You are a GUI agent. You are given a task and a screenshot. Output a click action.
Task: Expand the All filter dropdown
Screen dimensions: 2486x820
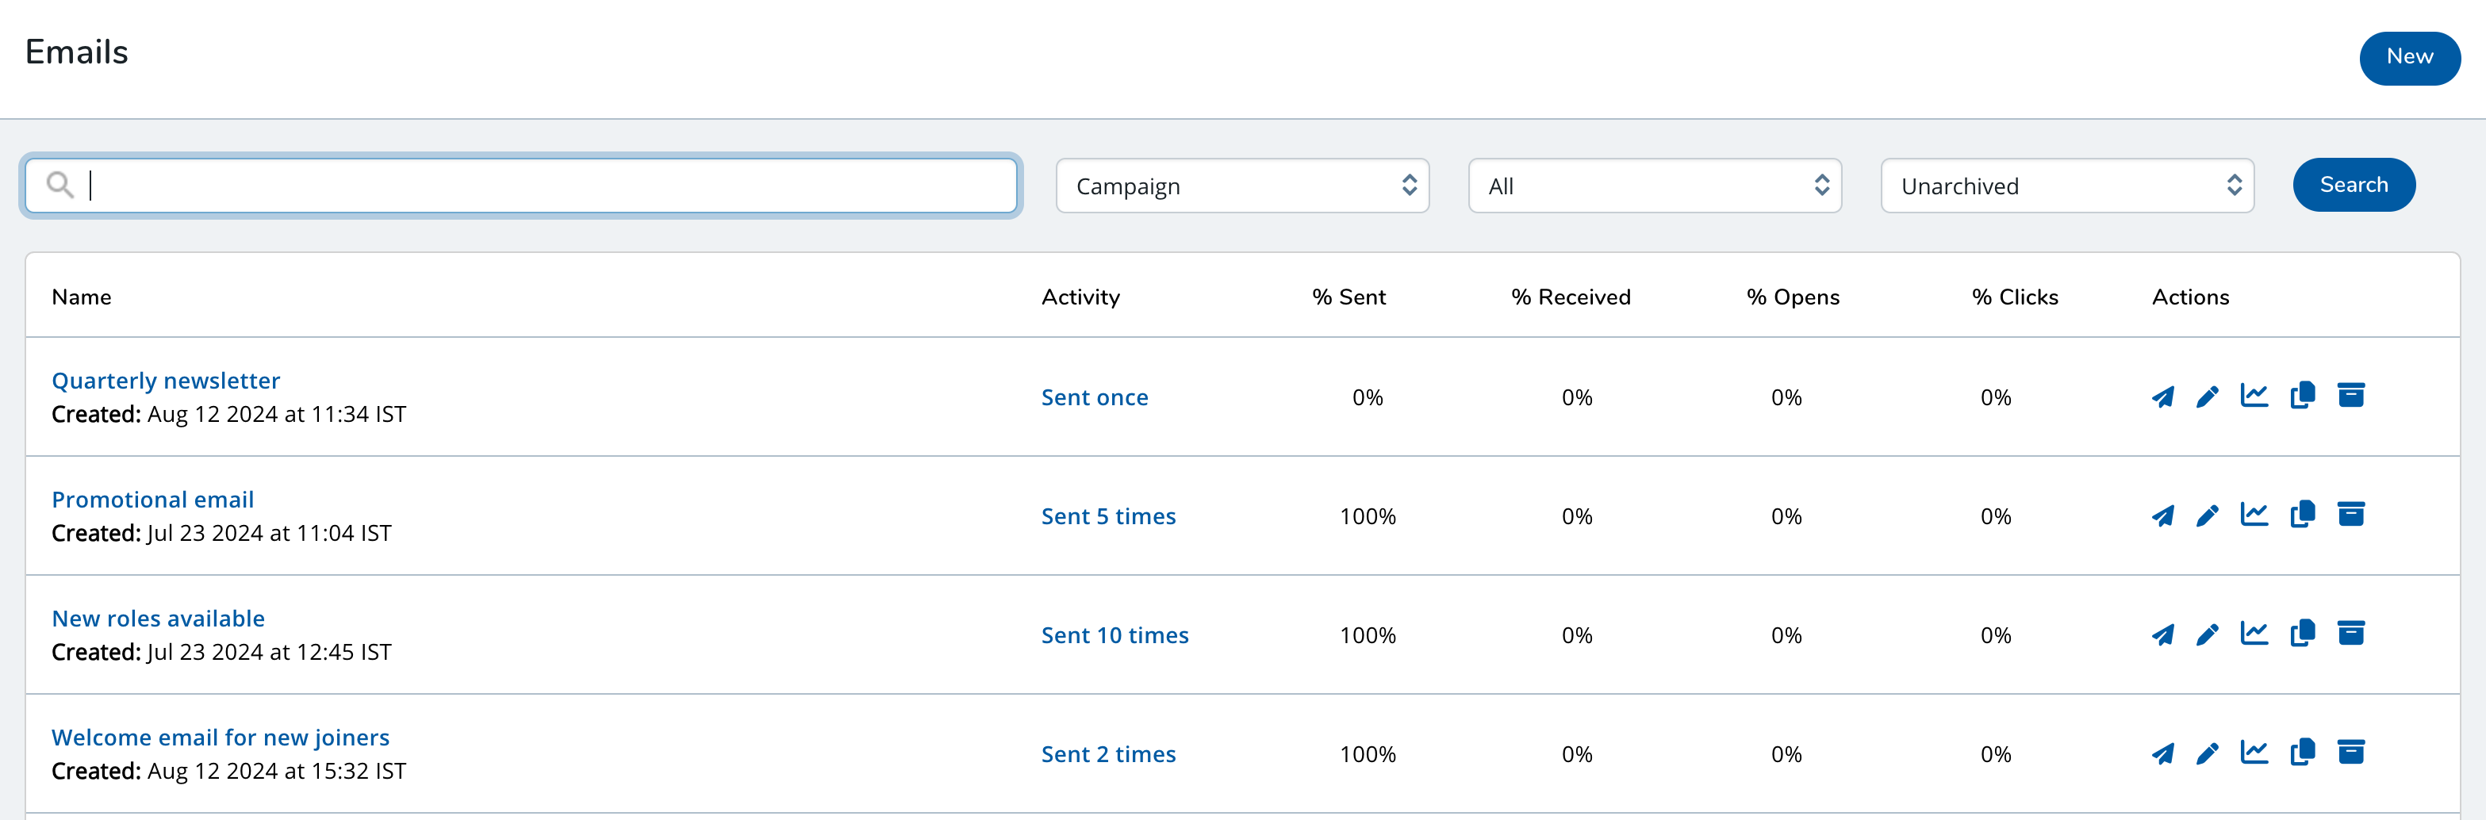[x=1654, y=186]
